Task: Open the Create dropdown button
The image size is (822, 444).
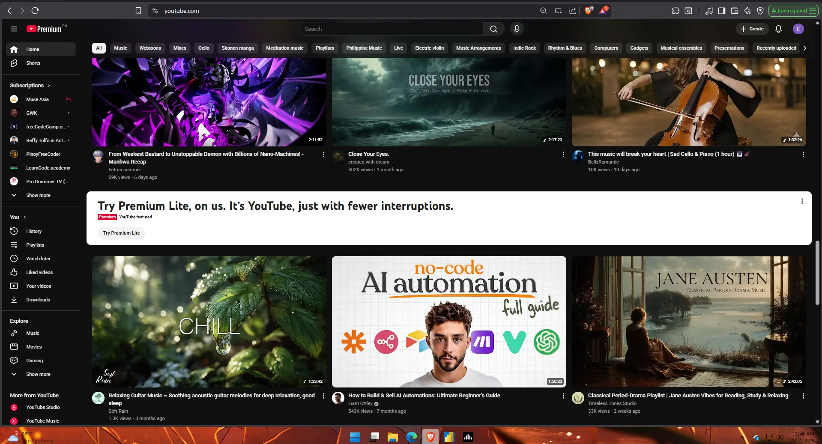Action: [752, 29]
